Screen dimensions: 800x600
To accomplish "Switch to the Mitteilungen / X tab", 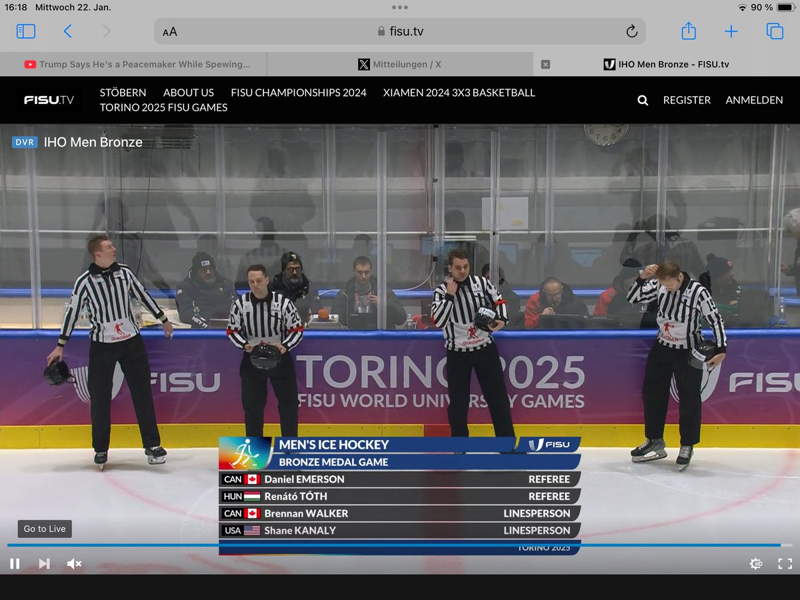I will 400,64.
